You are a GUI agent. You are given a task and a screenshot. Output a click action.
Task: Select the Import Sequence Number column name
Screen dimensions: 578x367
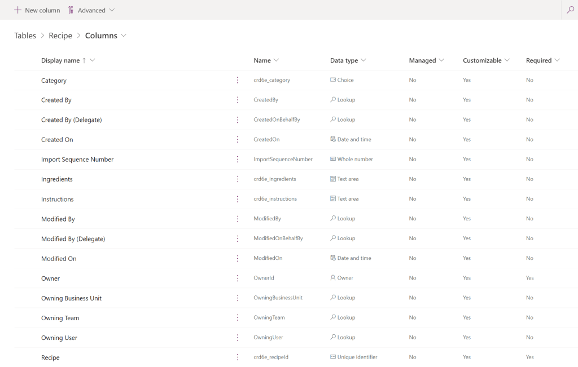click(77, 160)
